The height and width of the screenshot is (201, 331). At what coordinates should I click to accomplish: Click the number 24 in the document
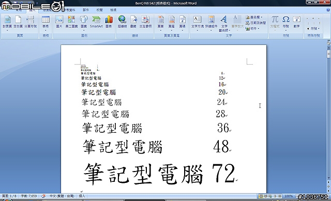point(221,102)
